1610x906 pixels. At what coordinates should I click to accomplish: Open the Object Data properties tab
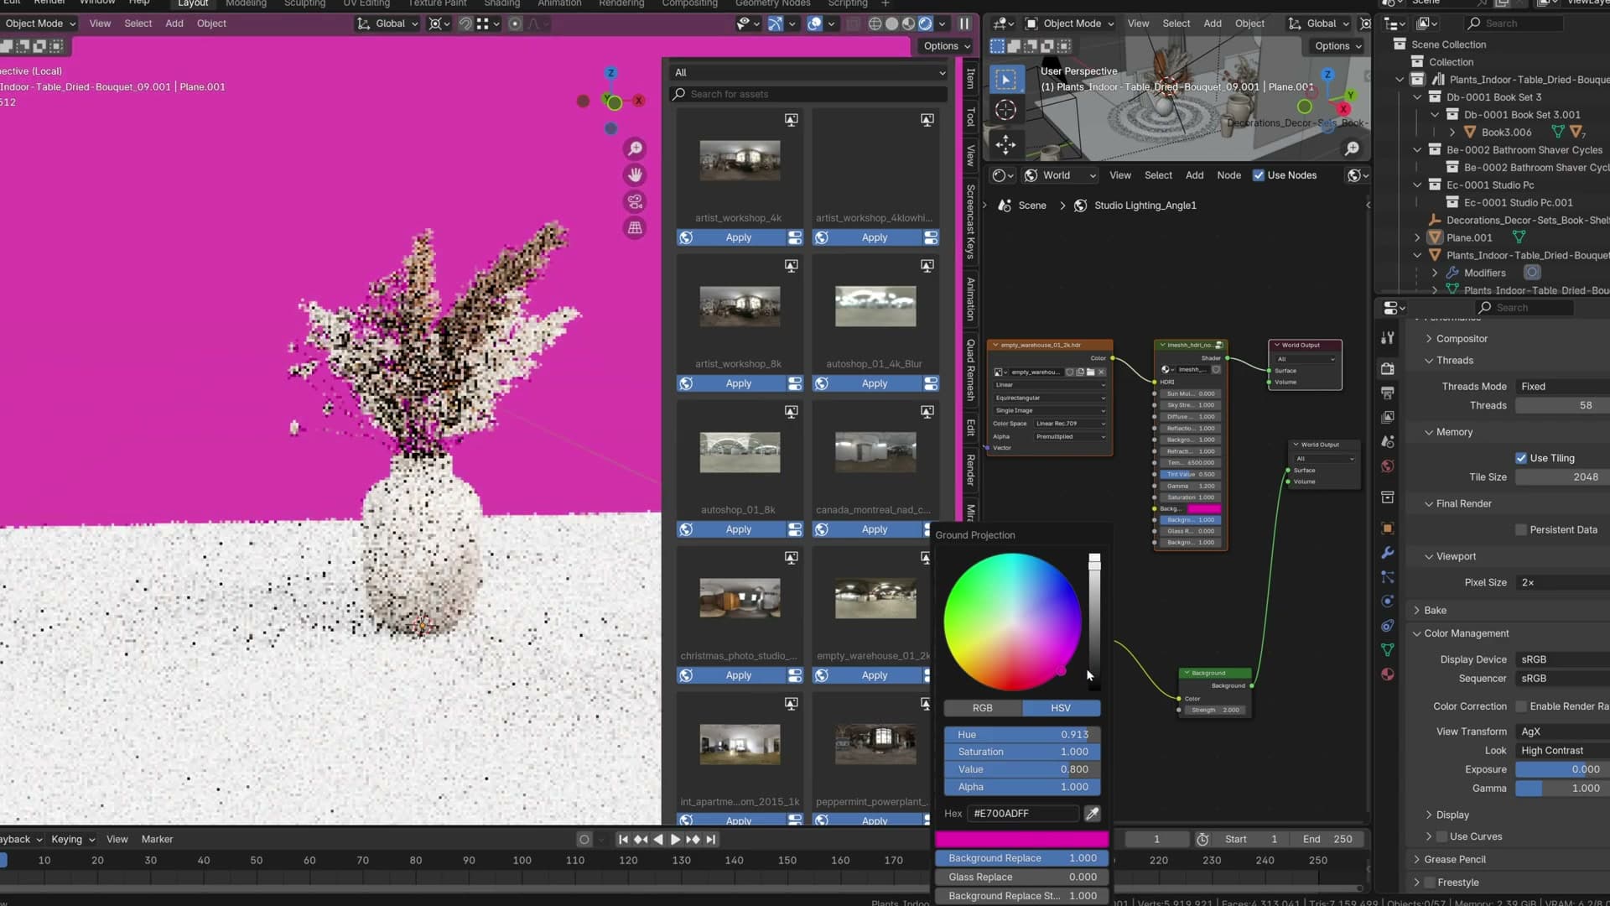pyautogui.click(x=1388, y=650)
